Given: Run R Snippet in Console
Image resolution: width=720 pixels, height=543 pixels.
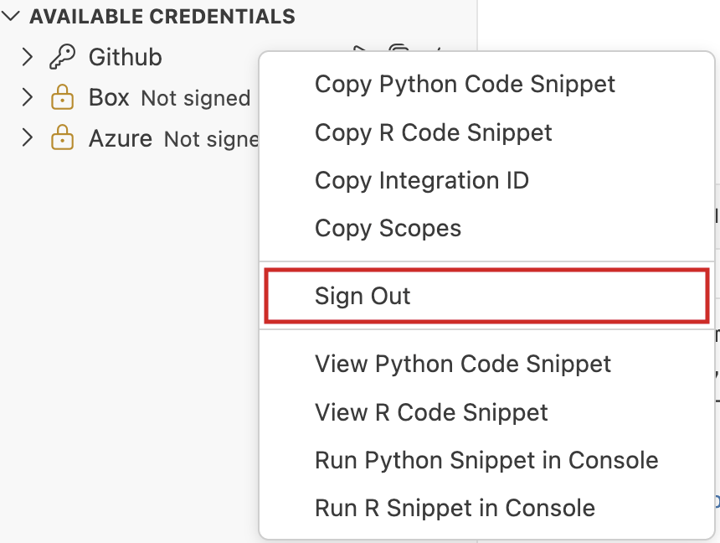Looking at the screenshot, I should click(455, 508).
